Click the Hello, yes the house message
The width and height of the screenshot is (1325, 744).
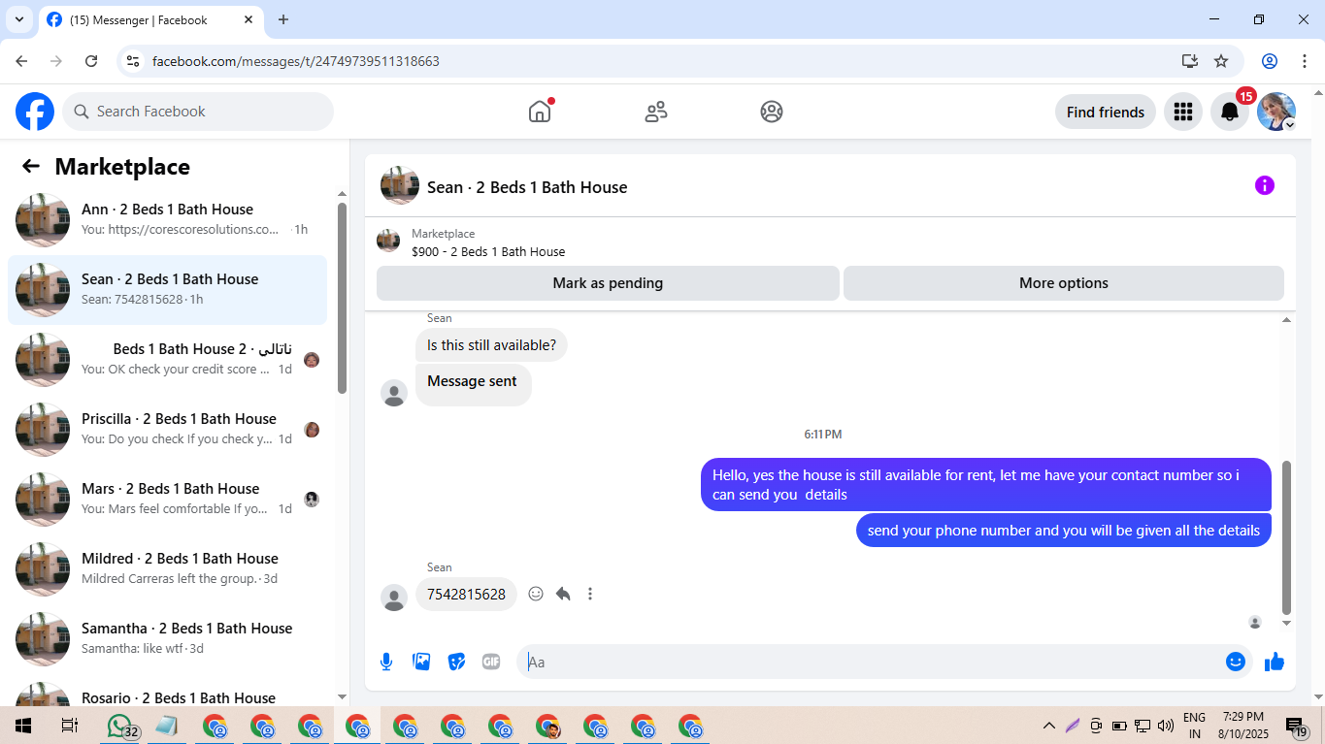click(x=985, y=484)
